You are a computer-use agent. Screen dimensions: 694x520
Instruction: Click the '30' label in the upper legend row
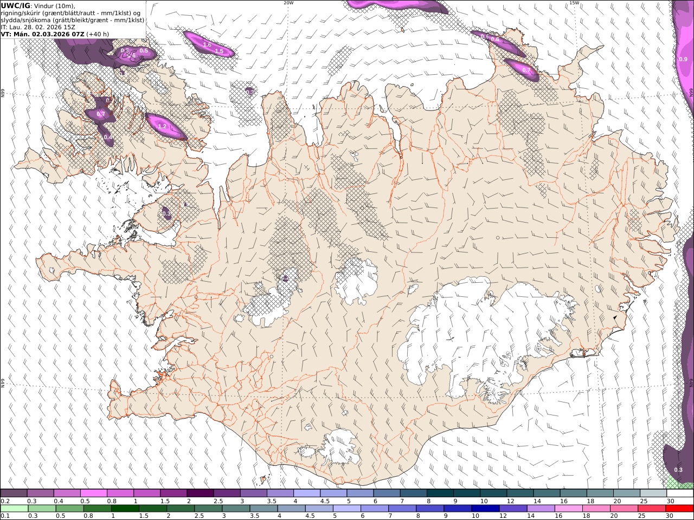[x=670, y=501]
